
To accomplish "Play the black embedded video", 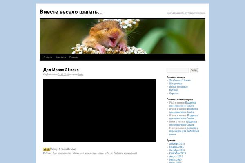I will [100, 110].
